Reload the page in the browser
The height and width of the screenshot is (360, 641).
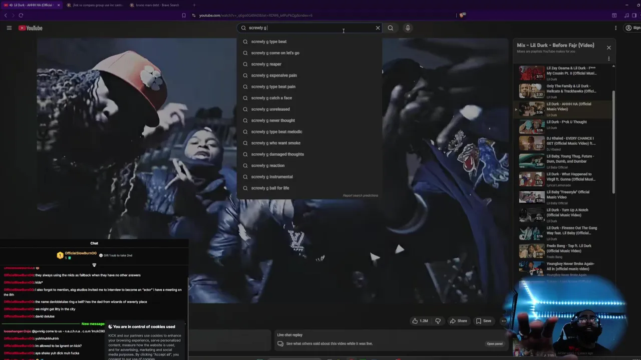coord(21,15)
